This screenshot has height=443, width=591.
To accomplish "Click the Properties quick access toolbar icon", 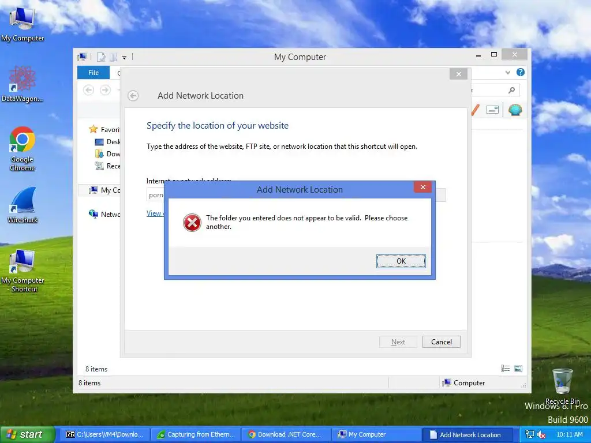I will pos(101,57).
